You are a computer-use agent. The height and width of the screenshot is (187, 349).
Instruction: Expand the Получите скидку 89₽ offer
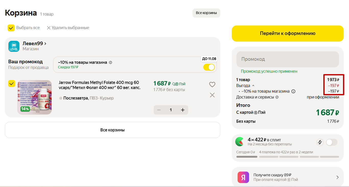point(337,177)
